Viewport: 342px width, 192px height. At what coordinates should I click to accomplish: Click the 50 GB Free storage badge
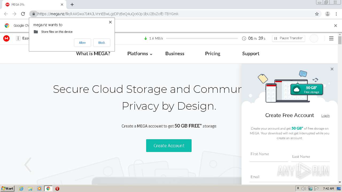tap(307, 90)
